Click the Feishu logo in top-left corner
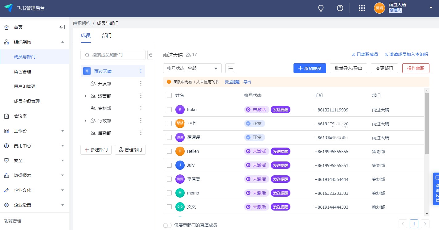 point(9,8)
